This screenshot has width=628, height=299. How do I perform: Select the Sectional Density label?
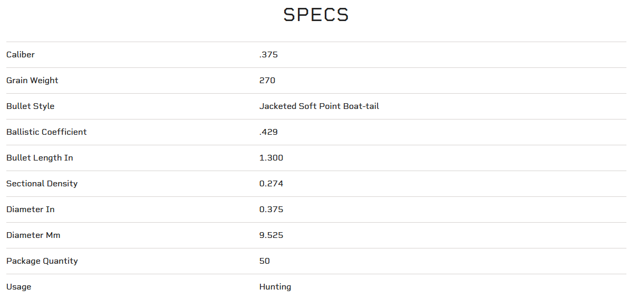pos(42,184)
